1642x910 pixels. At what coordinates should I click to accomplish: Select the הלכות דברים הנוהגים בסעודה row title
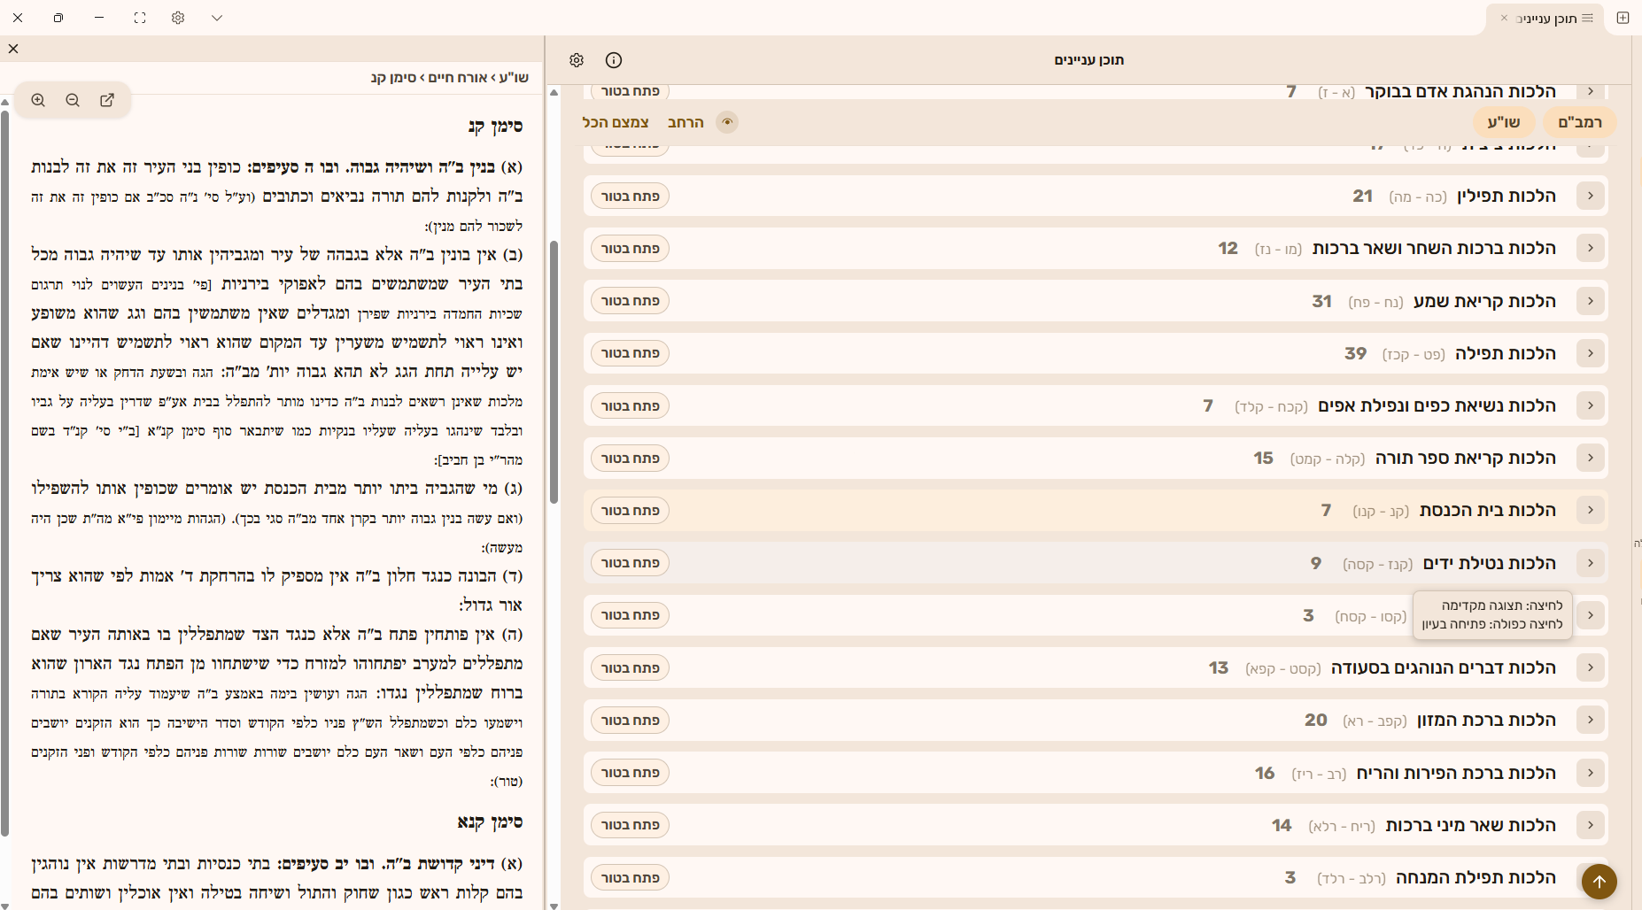tap(1444, 667)
